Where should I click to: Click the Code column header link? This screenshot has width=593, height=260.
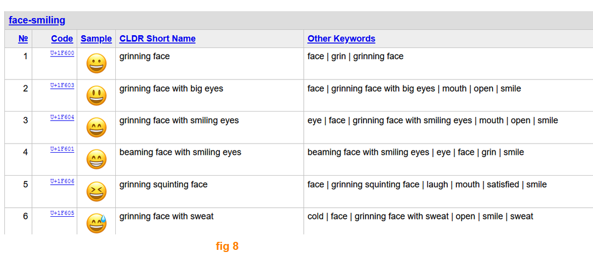(62, 38)
